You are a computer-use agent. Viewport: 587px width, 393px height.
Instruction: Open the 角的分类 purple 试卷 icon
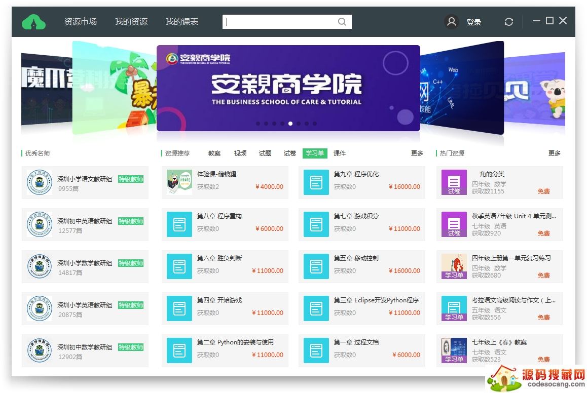click(x=454, y=182)
